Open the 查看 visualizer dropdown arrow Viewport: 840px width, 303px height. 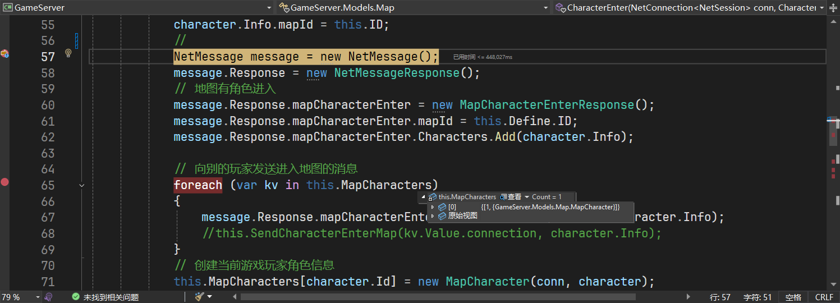[x=527, y=197]
